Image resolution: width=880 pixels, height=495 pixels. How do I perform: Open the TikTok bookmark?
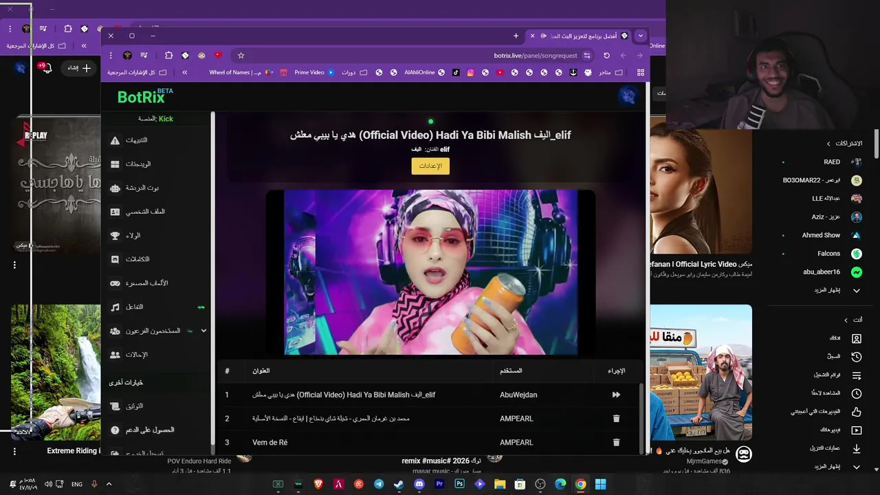456,72
